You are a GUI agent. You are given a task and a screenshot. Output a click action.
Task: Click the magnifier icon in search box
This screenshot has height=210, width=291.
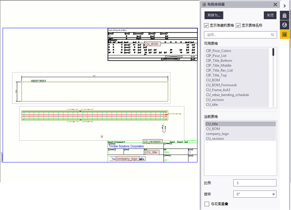pos(272,35)
